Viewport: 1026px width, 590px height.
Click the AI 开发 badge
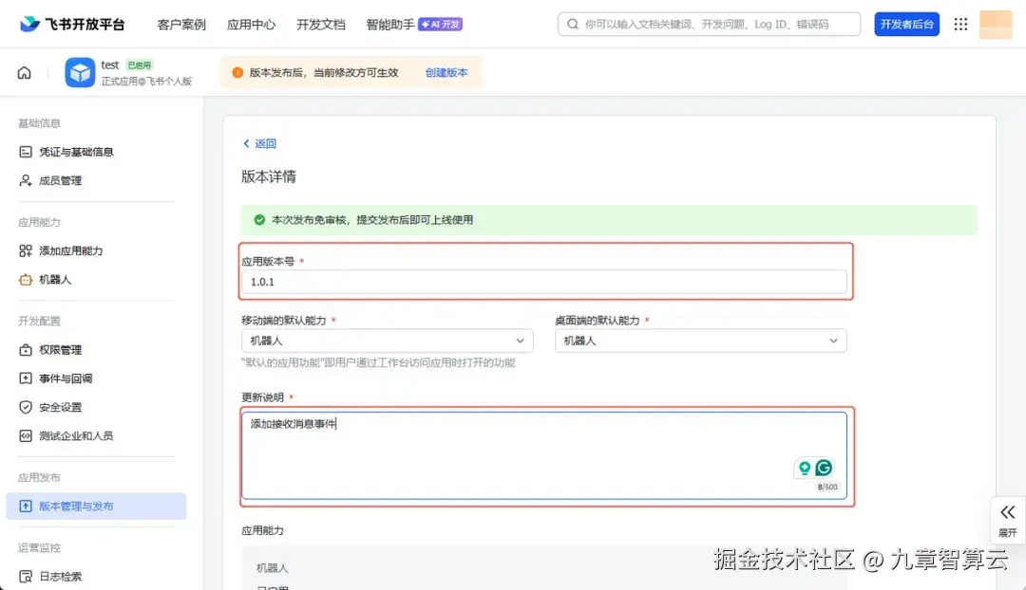[x=441, y=24]
